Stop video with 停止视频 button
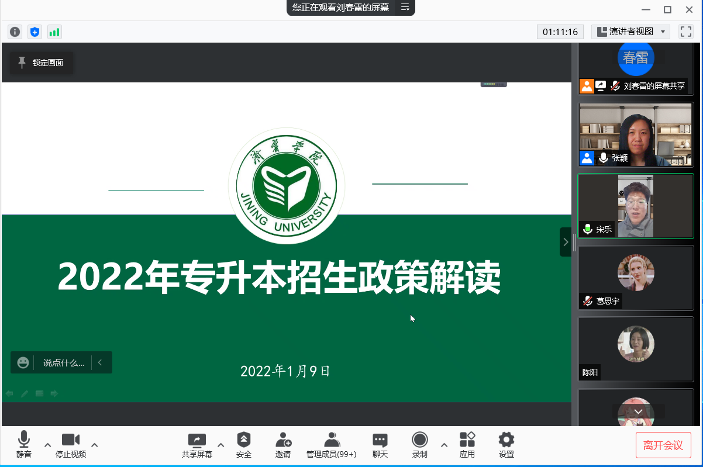This screenshot has height=467, width=703. [71, 445]
